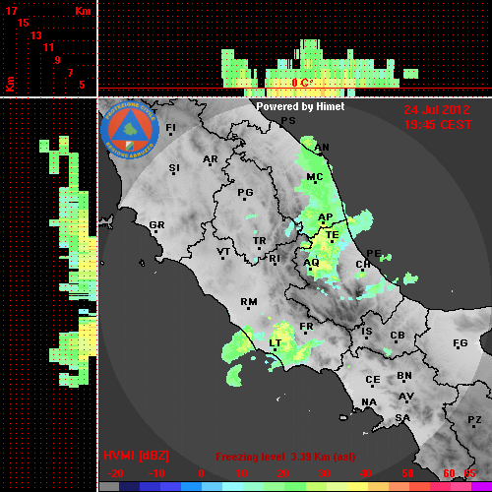The width and height of the screenshot is (492, 492).
Task: Click the '0' dBZ scale value
Action: pos(201,473)
